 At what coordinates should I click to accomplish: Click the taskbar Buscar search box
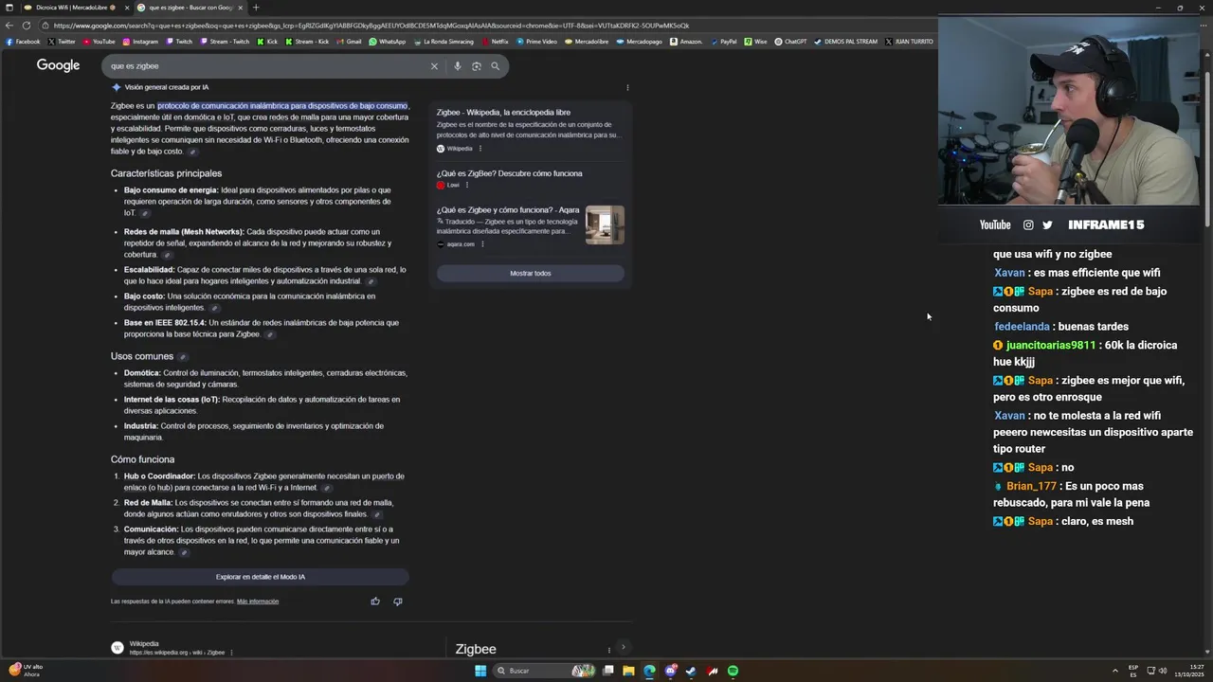pos(545,671)
